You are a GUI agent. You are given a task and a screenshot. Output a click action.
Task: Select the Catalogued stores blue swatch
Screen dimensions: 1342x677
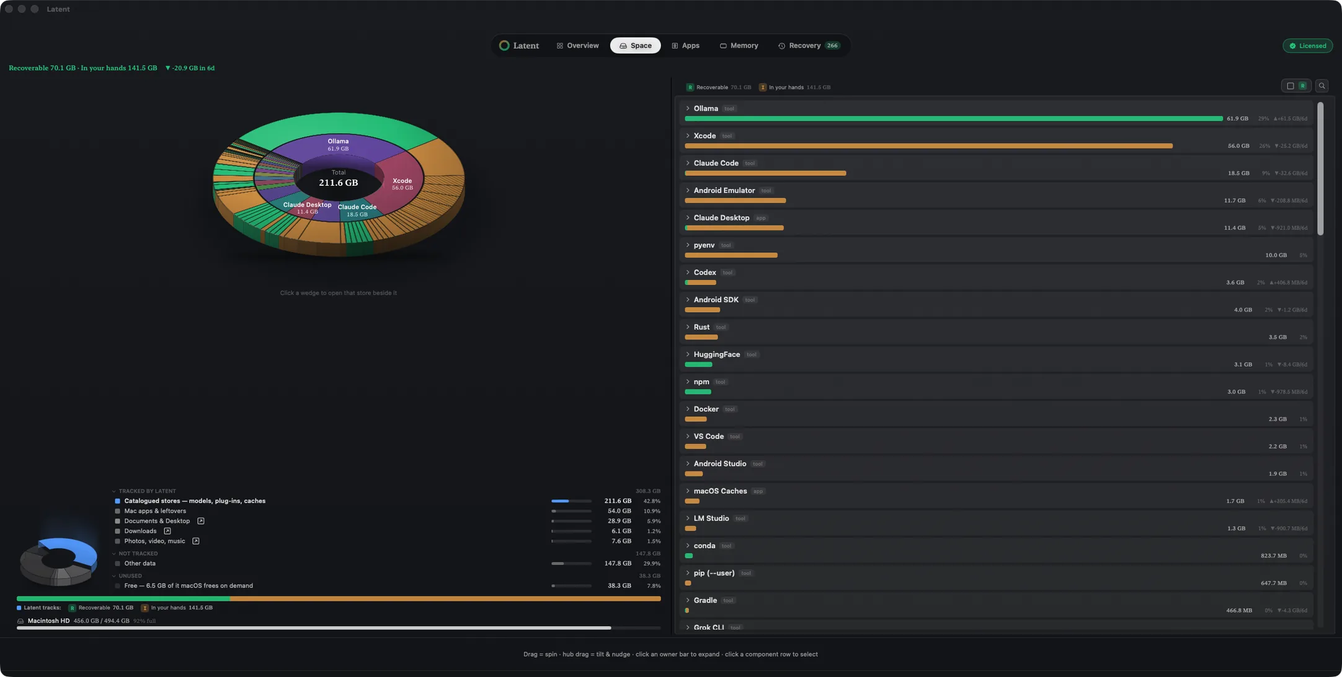click(x=117, y=501)
